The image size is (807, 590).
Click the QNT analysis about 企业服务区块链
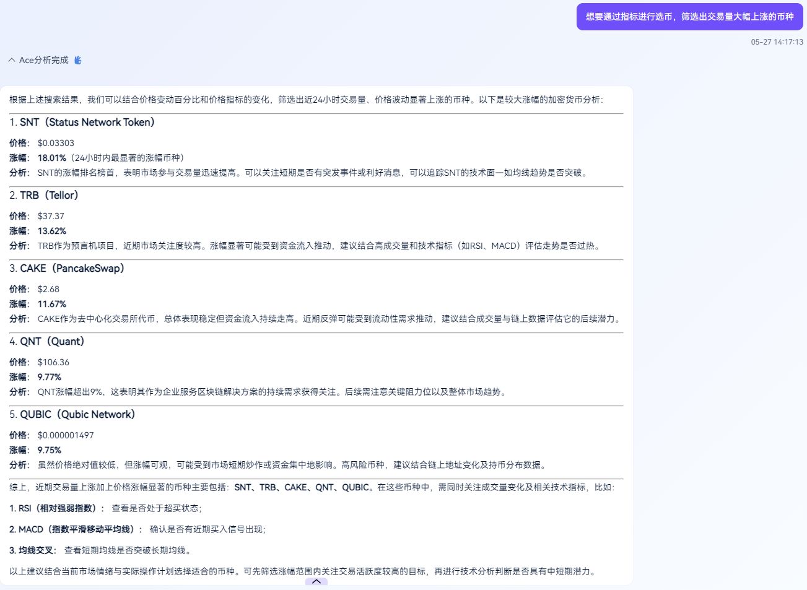pyautogui.click(x=273, y=392)
